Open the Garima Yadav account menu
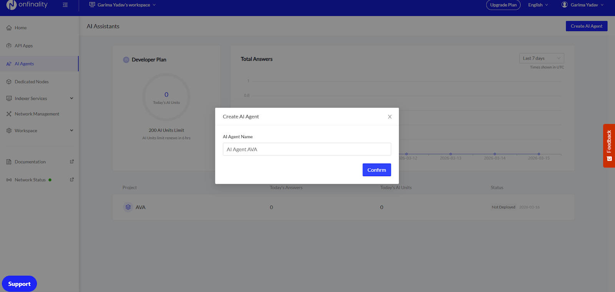Viewport: 615px width, 292px height. click(583, 5)
